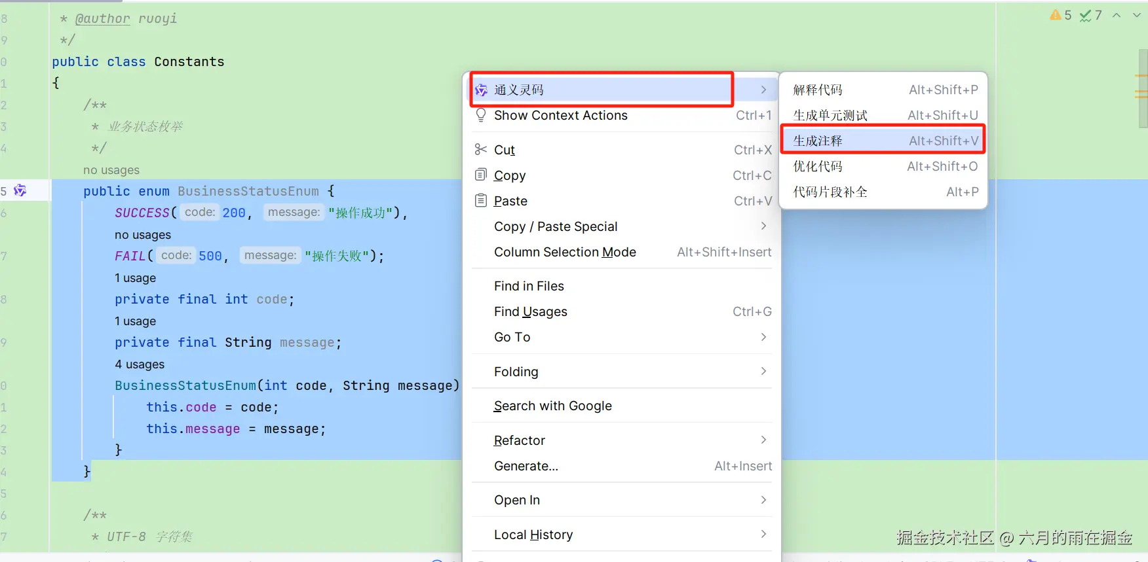
Task: Click the copy icon beside Copy
Action: coord(481,175)
